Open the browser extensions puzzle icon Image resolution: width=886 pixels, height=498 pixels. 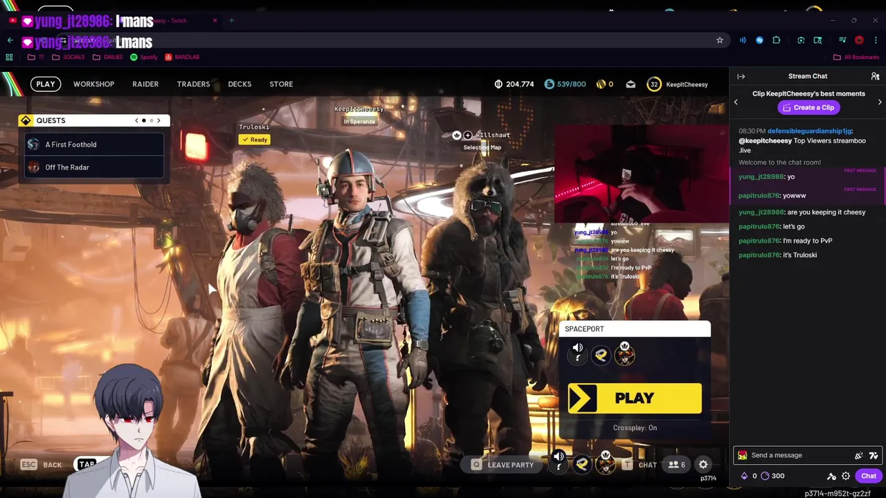pyautogui.click(x=777, y=40)
